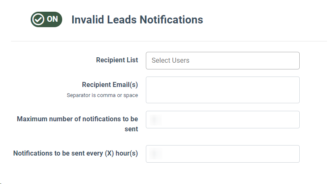Click the Recipient List label

pos(117,60)
